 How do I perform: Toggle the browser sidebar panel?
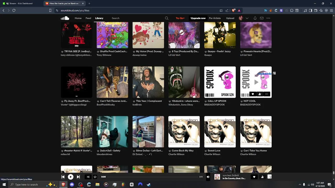[310, 10]
